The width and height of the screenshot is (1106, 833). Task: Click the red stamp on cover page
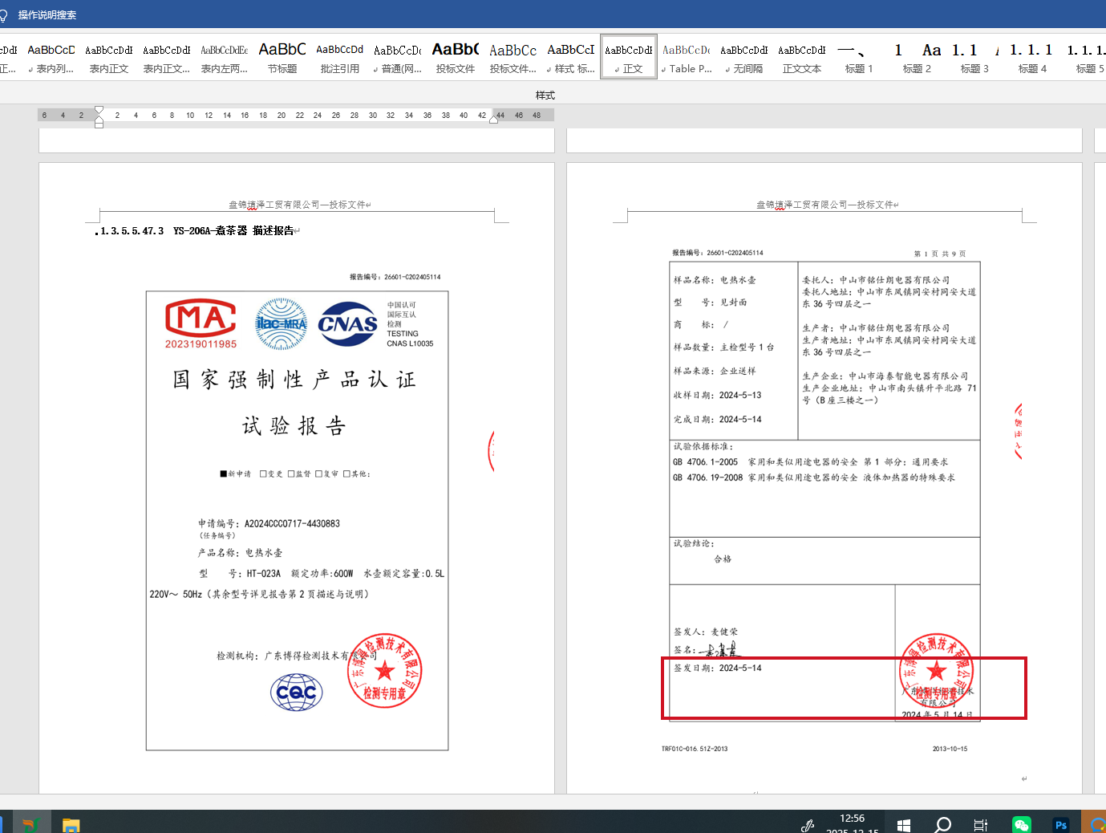(x=385, y=671)
